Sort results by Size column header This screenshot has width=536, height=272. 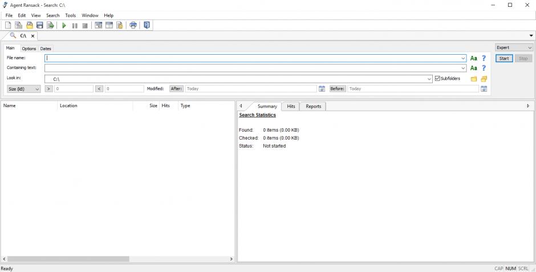(146, 105)
